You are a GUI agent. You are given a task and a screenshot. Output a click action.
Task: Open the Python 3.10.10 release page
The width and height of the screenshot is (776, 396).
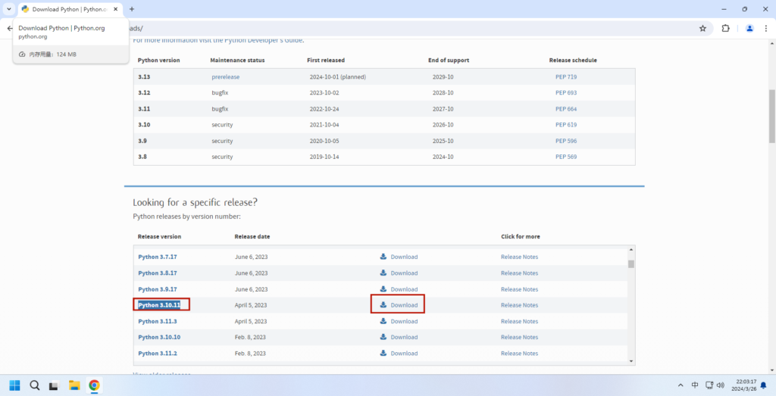(159, 337)
